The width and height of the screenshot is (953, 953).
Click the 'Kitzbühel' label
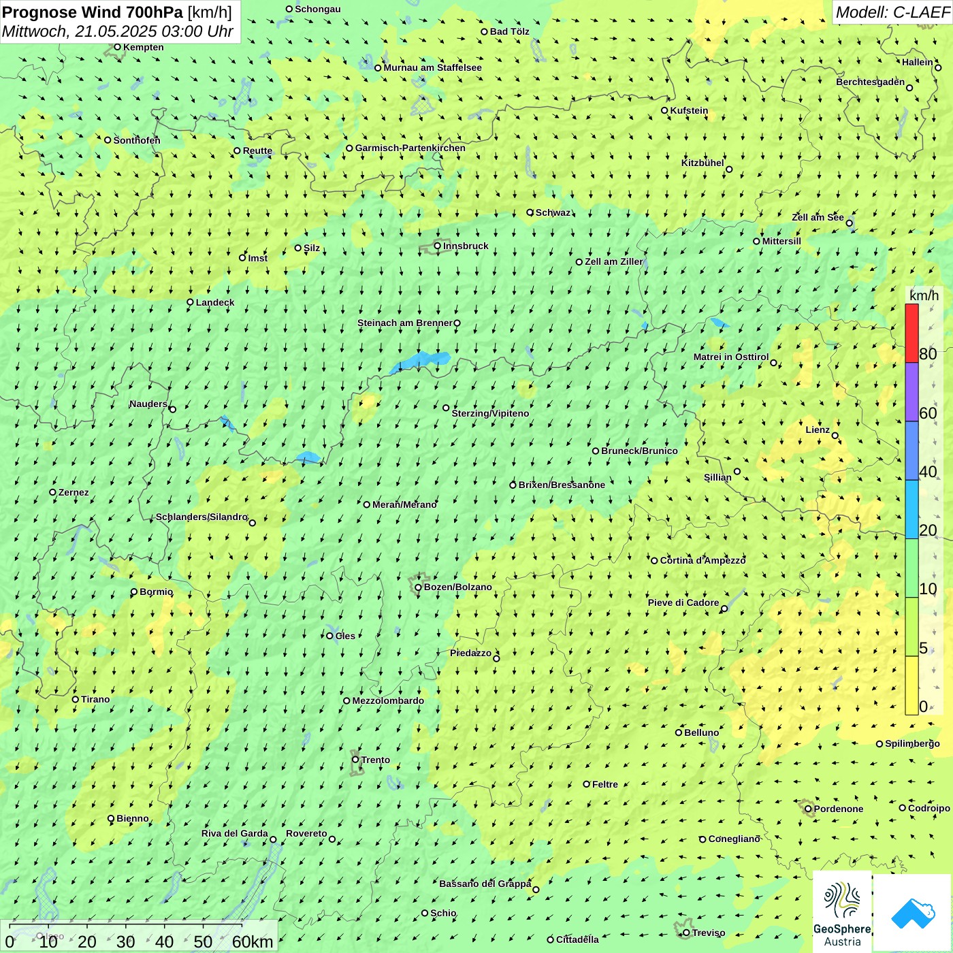pyautogui.click(x=702, y=163)
